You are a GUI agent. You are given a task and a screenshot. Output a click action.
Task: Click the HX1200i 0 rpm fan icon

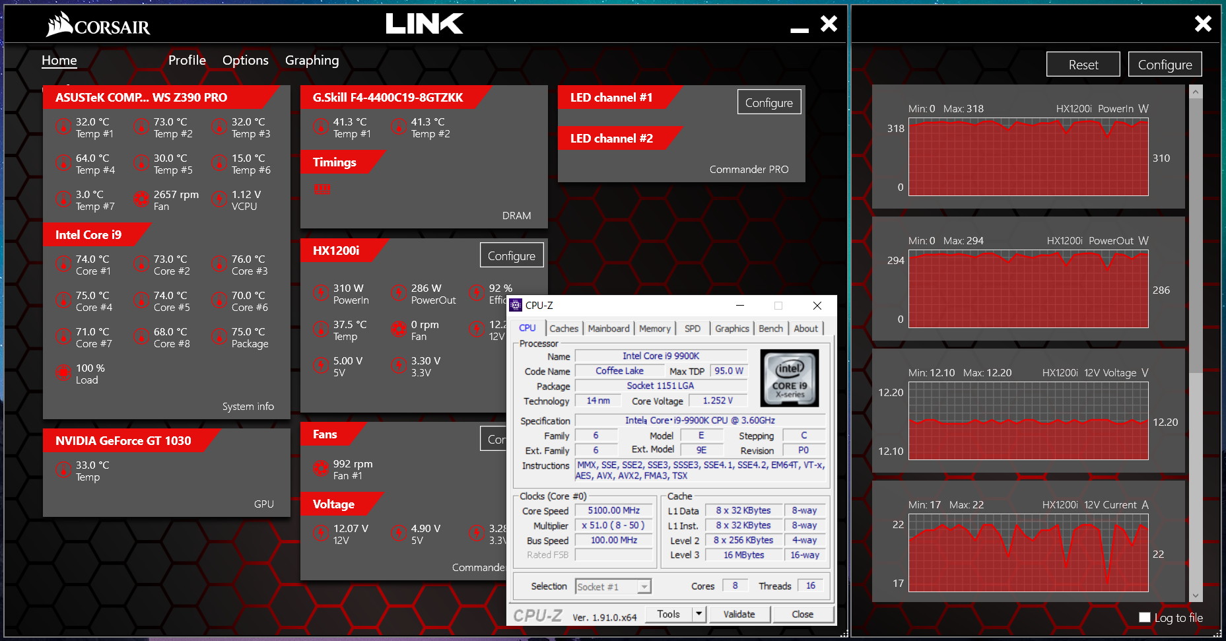click(x=399, y=329)
